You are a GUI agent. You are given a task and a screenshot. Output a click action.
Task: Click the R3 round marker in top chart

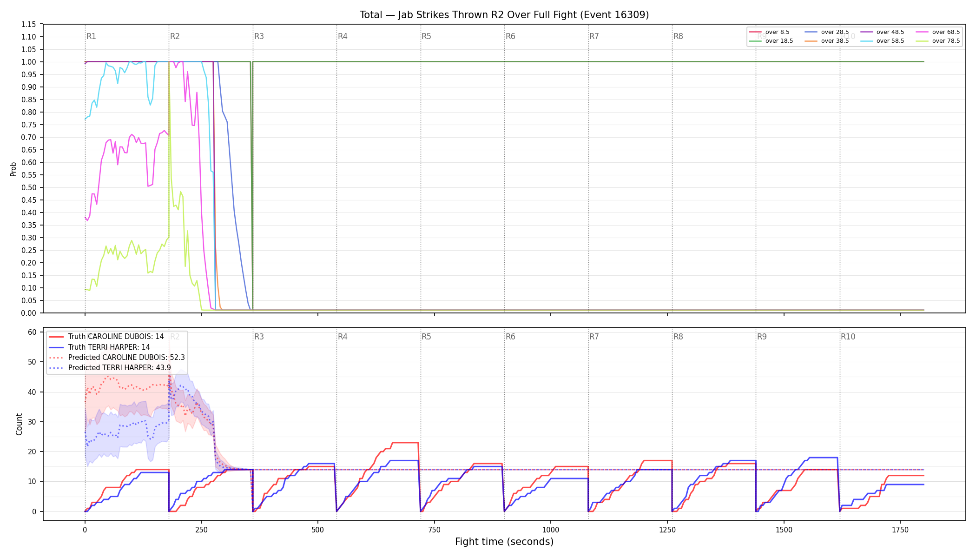[259, 36]
